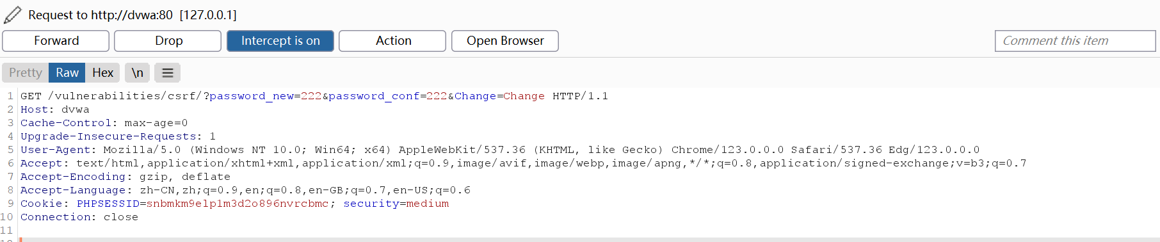1160x242 pixels.
Task: Turn off the Intercept is on toggle
Action: click(x=280, y=41)
